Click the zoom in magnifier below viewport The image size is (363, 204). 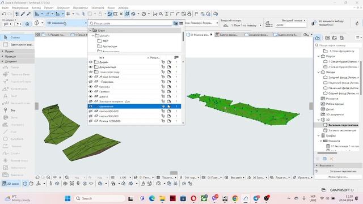(48, 177)
